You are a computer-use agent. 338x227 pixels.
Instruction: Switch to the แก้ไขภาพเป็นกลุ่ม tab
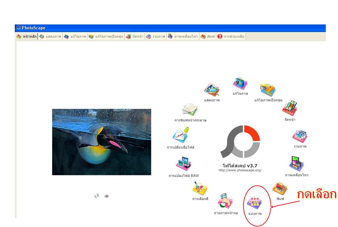click(106, 36)
